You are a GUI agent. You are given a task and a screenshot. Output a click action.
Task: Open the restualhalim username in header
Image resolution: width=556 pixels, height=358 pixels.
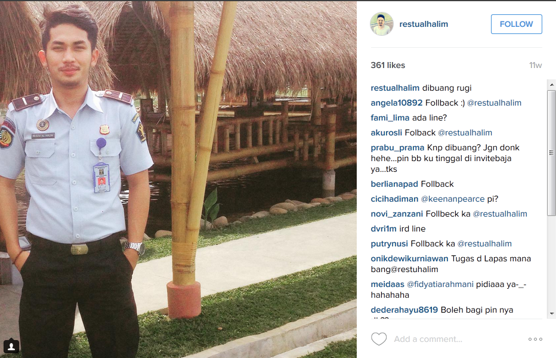424,24
